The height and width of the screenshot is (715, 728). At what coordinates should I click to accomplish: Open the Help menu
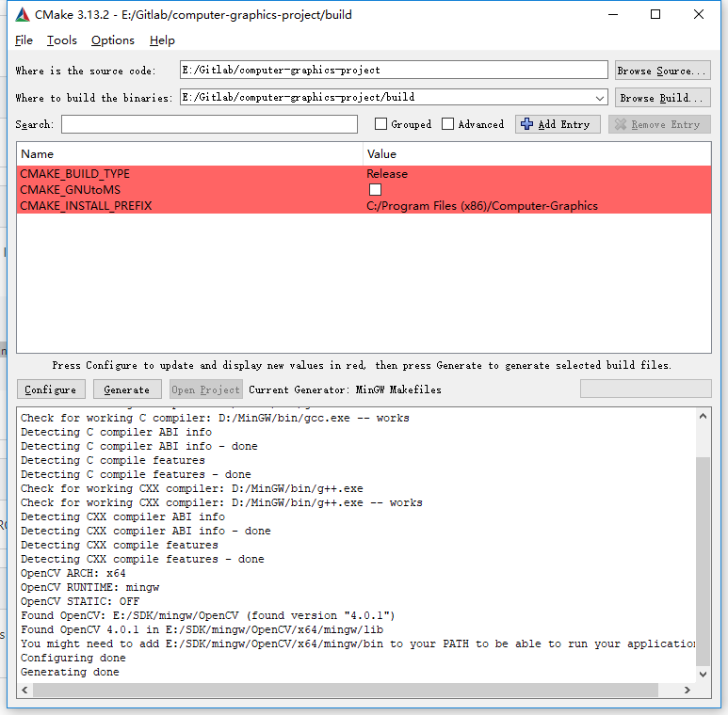coord(162,40)
